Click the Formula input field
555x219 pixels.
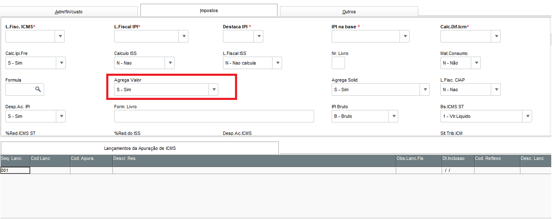(x=19, y=90)
